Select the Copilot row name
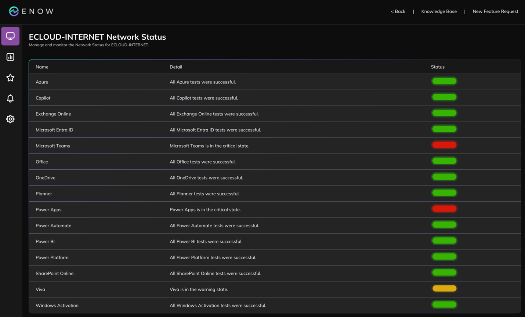 (43, 98)
